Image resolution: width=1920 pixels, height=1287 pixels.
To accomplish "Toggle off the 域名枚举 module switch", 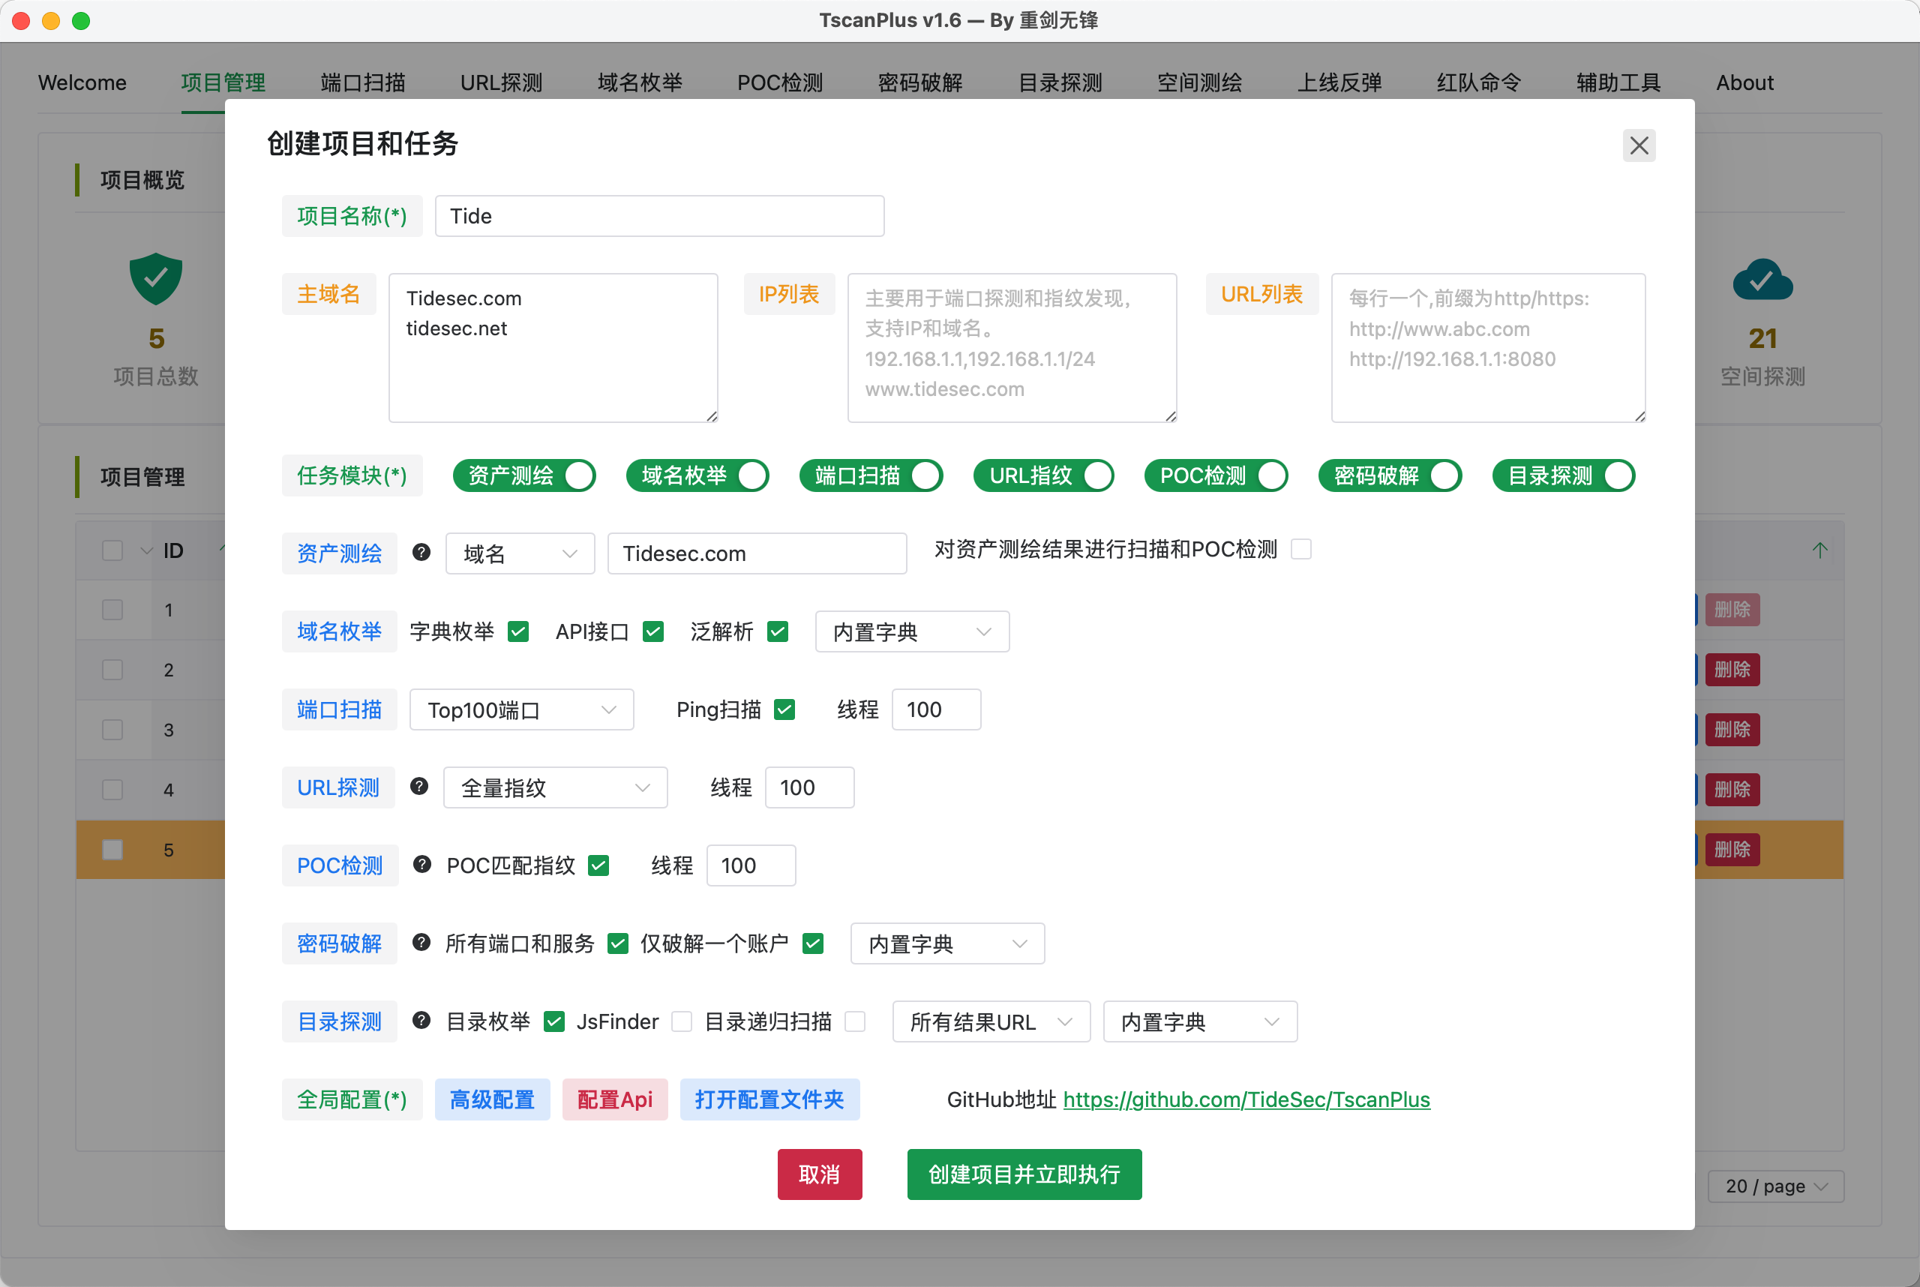I will (x=697, y=475).
